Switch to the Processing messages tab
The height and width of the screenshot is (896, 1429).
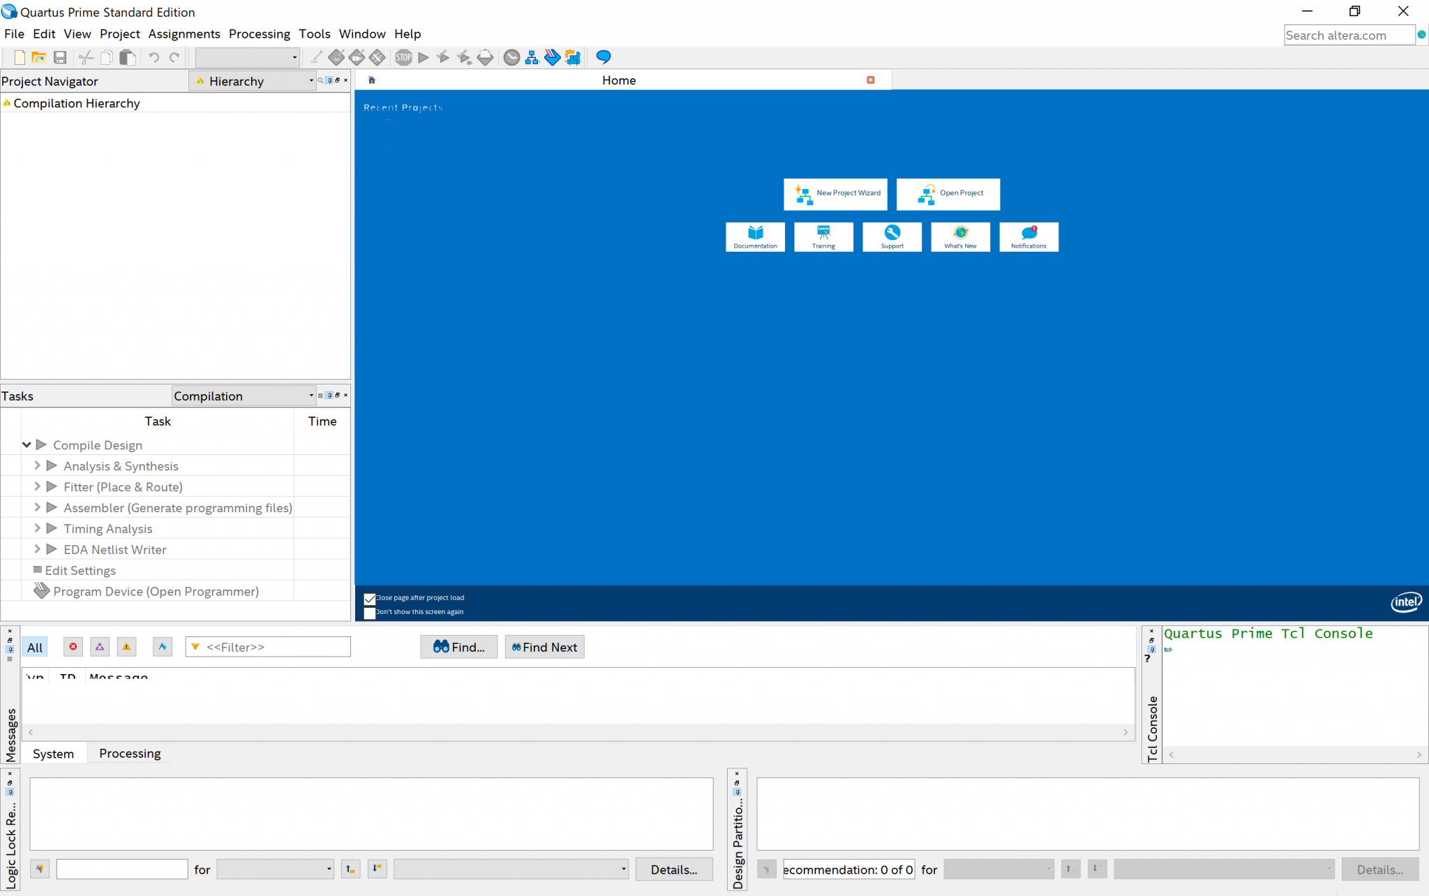click(130, 753)
